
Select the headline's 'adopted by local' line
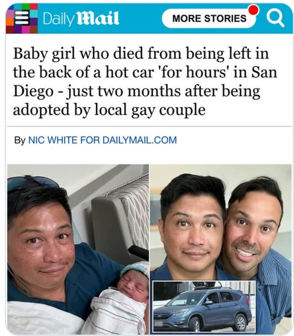pyautogui.click(x=109, y=110)
